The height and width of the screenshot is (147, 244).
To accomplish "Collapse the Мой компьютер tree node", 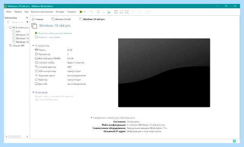I will coord(7,27).
